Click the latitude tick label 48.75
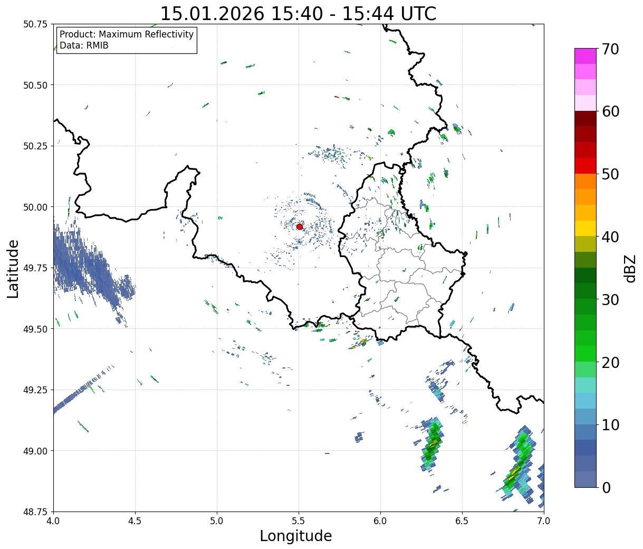The image size is (643, 549). (35, 512)
